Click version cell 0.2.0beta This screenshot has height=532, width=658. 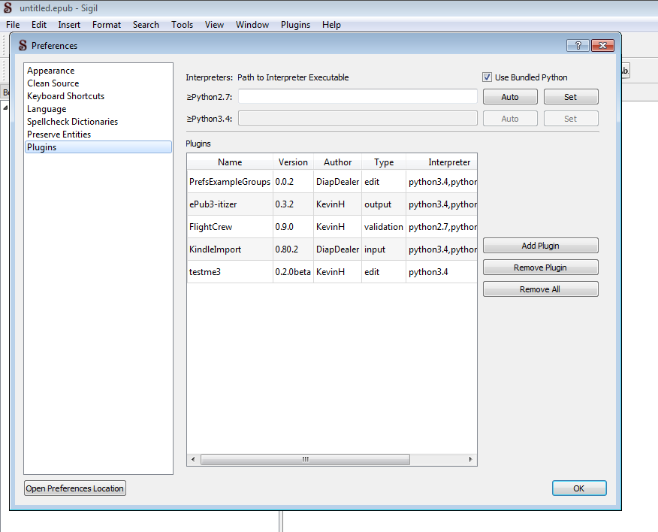click(x=293, y=272)
